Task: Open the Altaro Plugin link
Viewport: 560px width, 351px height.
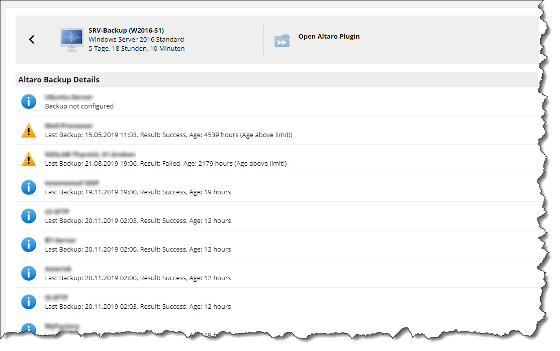Action: coord(329,36)
